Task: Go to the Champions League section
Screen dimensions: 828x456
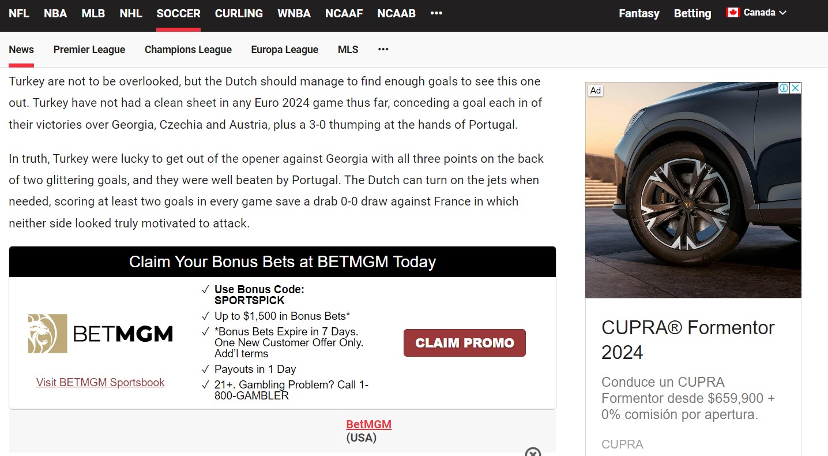Action: coord(188,50)
